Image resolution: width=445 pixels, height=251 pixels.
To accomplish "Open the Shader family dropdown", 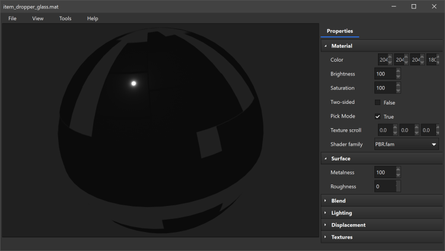I will 406,144.
